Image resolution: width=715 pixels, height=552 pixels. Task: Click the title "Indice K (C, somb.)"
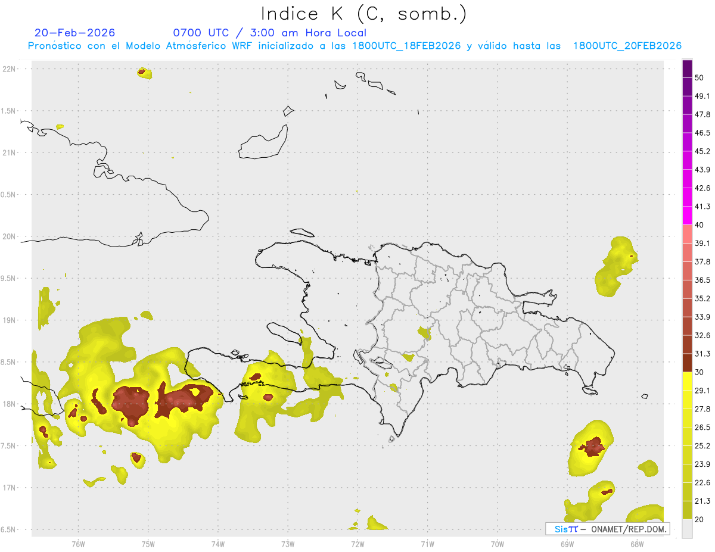point(363,14)
